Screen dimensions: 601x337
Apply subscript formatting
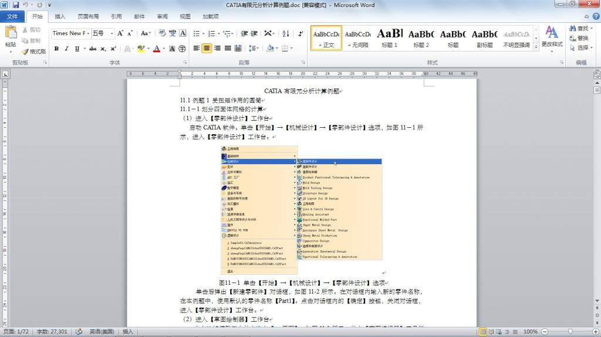[103, 49]
